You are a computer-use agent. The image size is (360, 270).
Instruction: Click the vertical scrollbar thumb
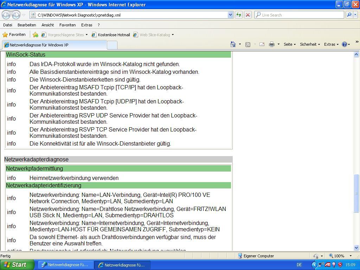[356, 194]
